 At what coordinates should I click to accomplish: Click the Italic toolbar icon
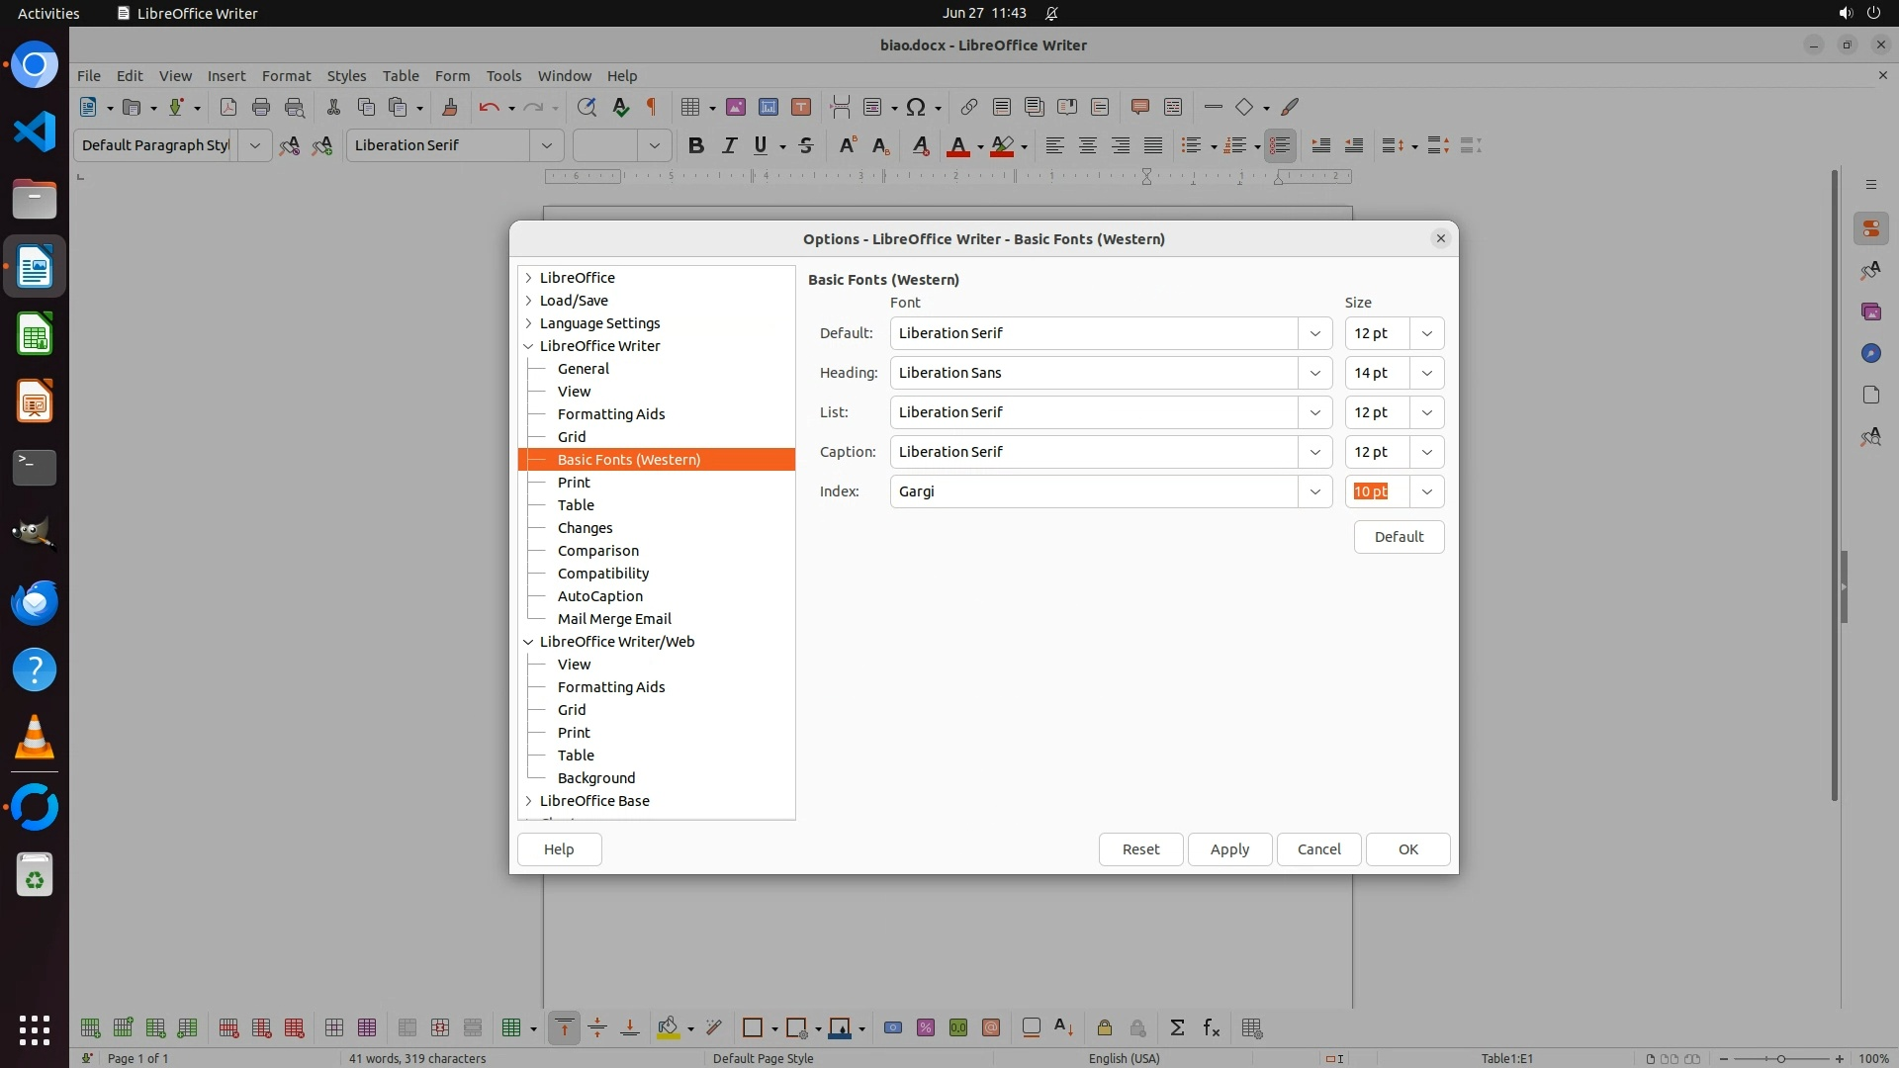[729, 145]
